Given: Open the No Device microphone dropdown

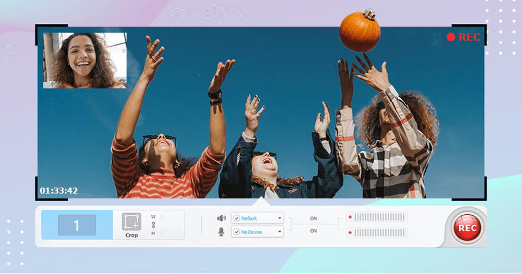Looking at the screenshot, I should click(258, 232).
